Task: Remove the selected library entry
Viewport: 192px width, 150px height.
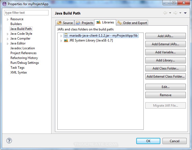Action: click(165, 95)
